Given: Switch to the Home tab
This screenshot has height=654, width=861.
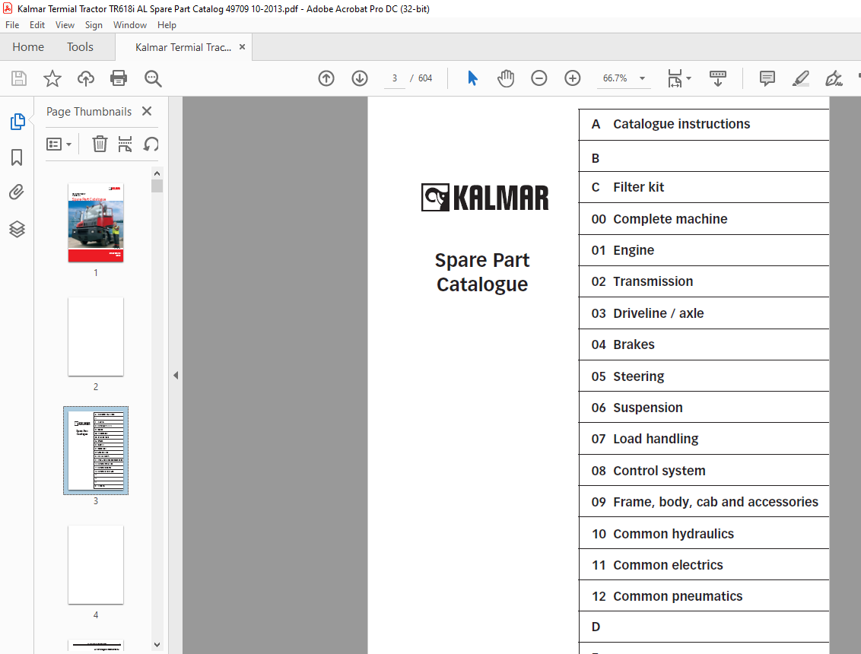Looking at the screenshot, I should tap(28, 47).
